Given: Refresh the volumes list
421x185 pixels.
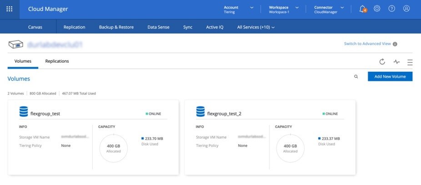Looking at the screenshot, I should click(382, 62).
